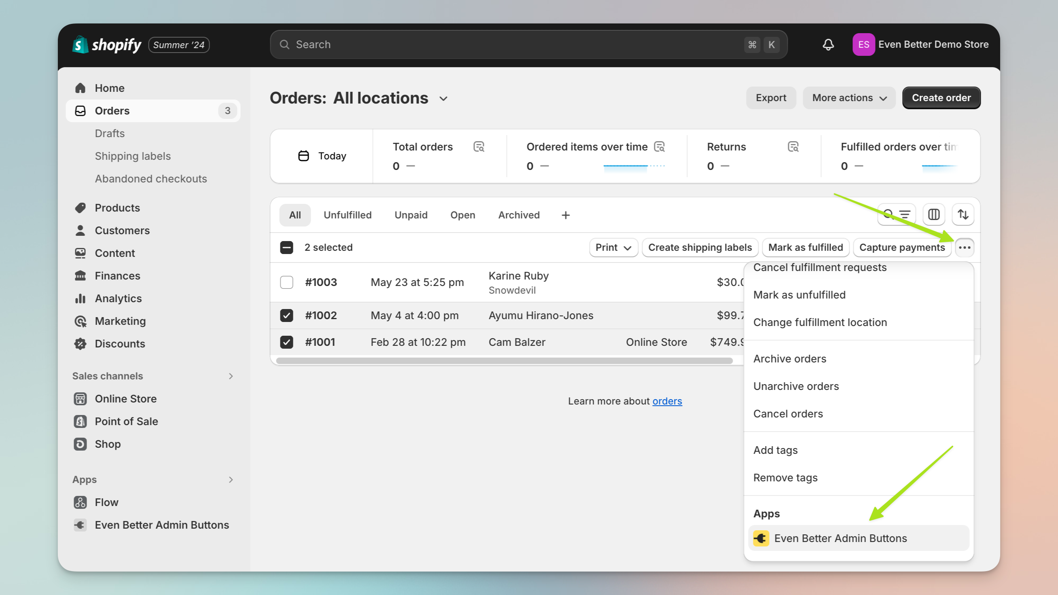Click the ES store avatar
Viewport: 1058px width, 595px height.
pos(863,44)
